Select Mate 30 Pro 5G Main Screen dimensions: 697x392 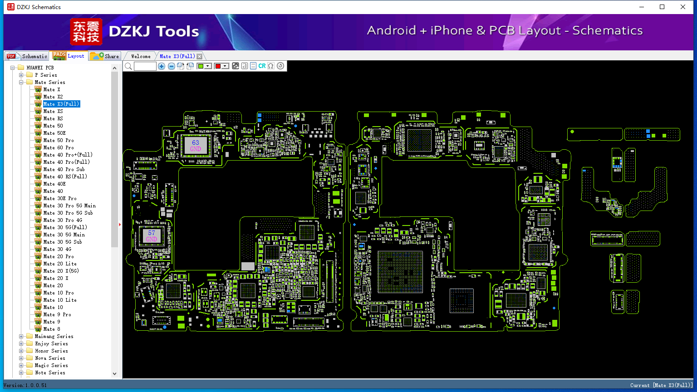69,206
